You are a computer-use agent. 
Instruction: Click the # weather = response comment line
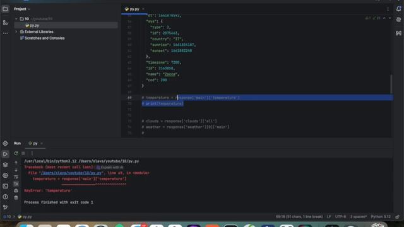pos(186,127)
